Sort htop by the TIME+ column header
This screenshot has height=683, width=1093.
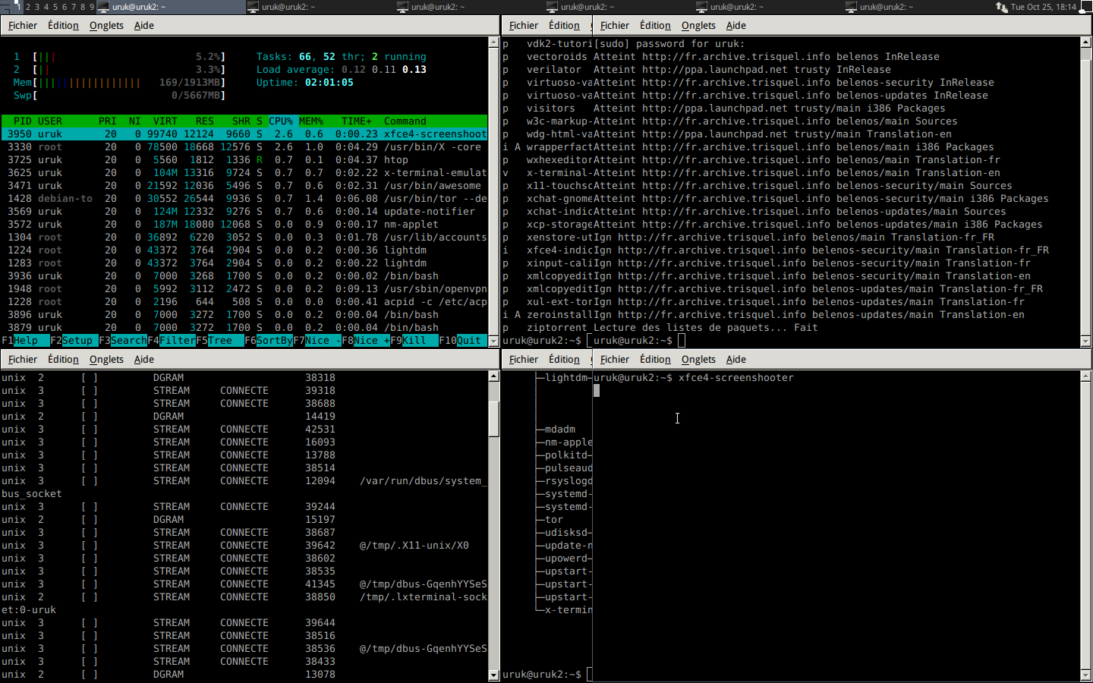point(357,121)
